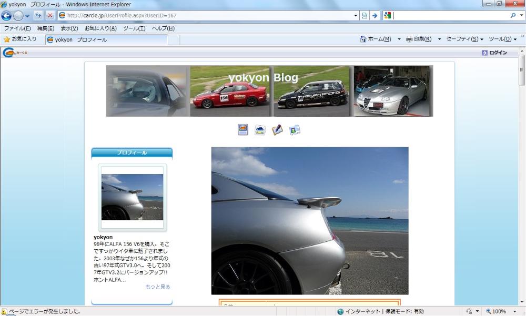Click the ログイン login link
526x316 pixels.
click(497, 52)
